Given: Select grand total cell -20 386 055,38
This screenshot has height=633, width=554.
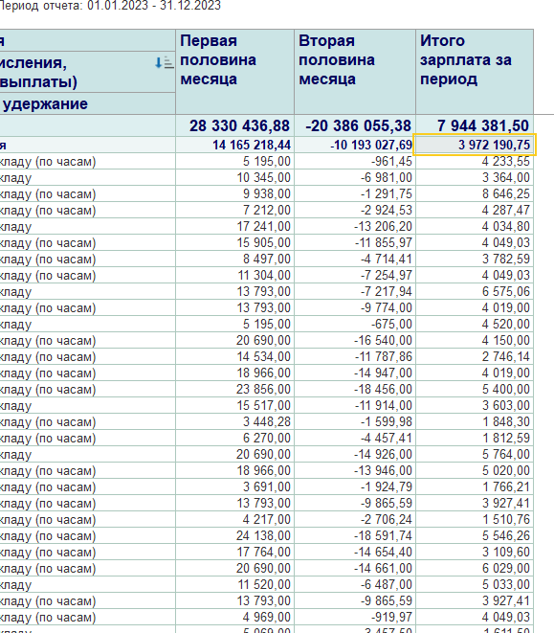Looking at the screenshot, I should tap(355, 125).
